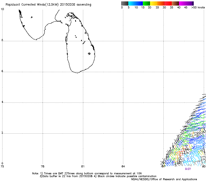Click the latitude label '4' on left axis
This screenshot has height=181, width=206.
pyautogui.click(x=2, y=102)
